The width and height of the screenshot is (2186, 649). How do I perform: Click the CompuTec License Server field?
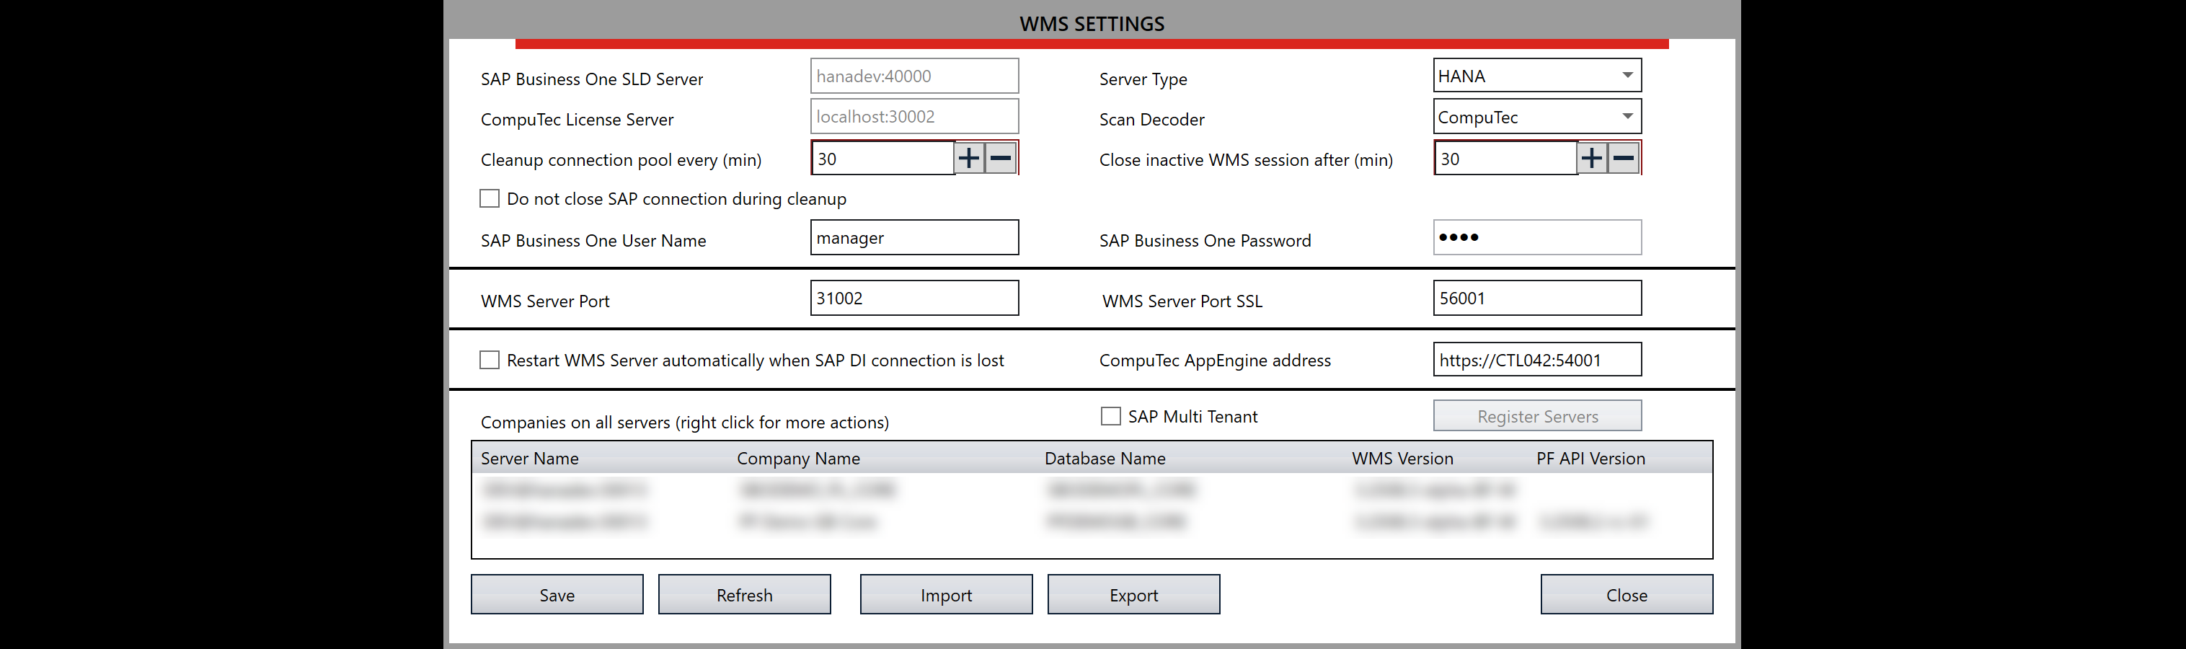click(x=914, y=116)
